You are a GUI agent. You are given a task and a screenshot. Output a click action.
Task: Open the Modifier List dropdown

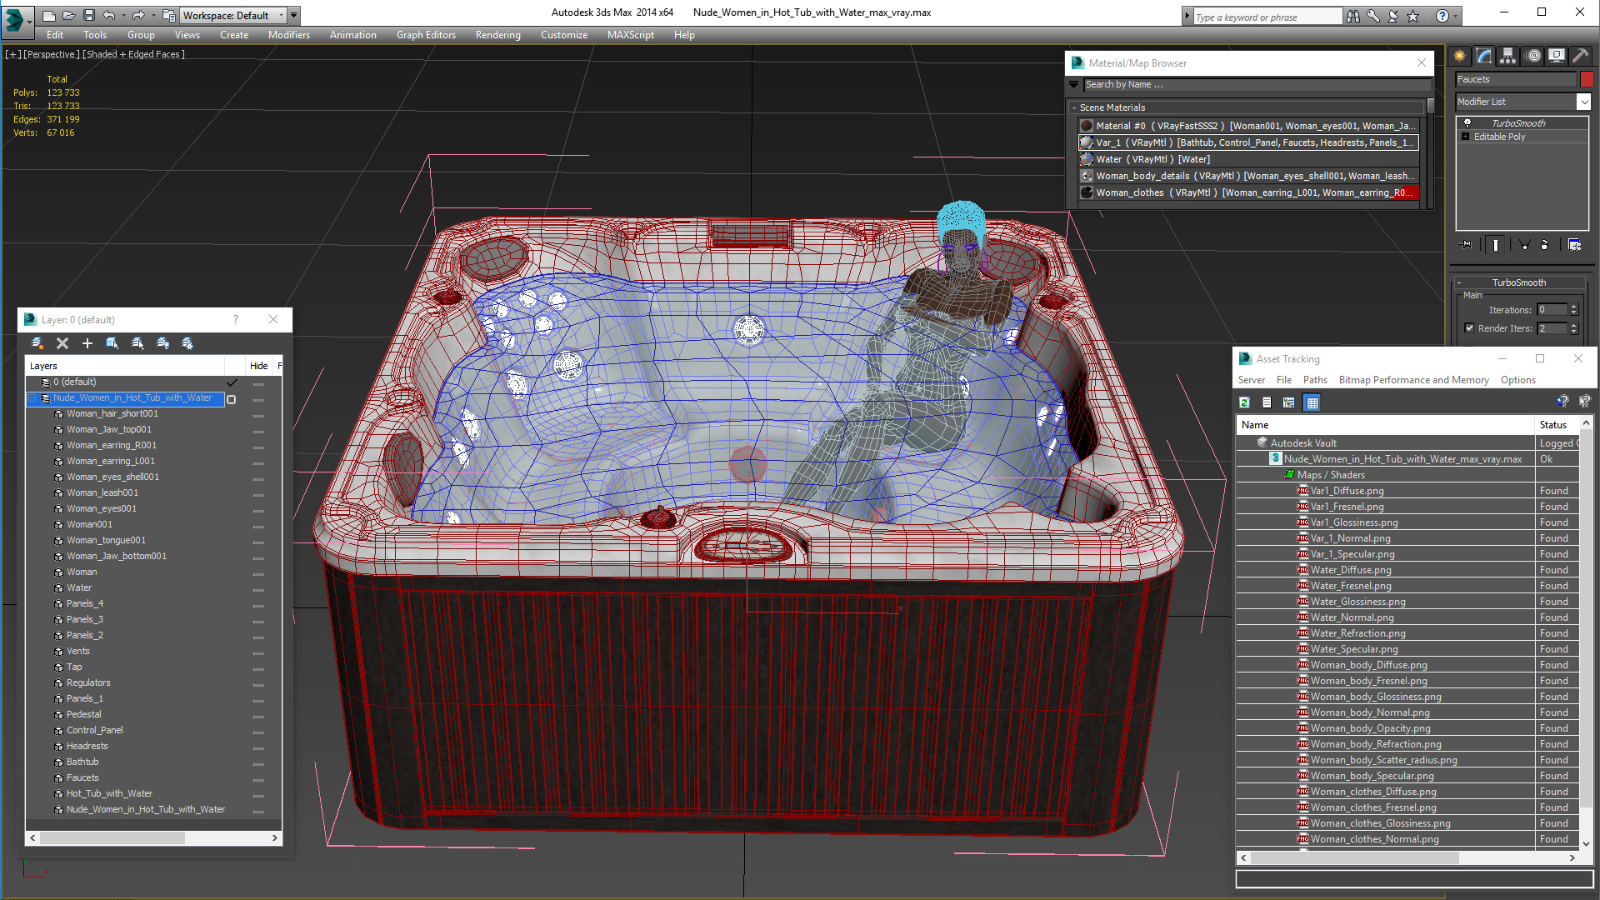click(x=1583, y=102)
